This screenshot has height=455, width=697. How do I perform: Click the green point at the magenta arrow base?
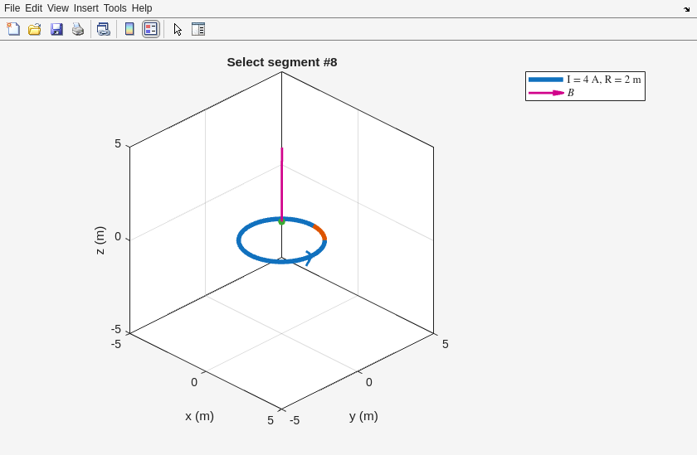coord(282,222)
